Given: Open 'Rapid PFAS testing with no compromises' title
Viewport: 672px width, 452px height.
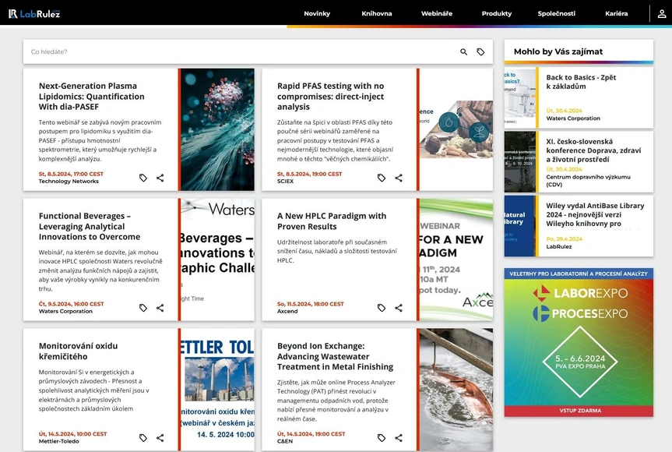Looking at the screenshot, I should [330, 97].
